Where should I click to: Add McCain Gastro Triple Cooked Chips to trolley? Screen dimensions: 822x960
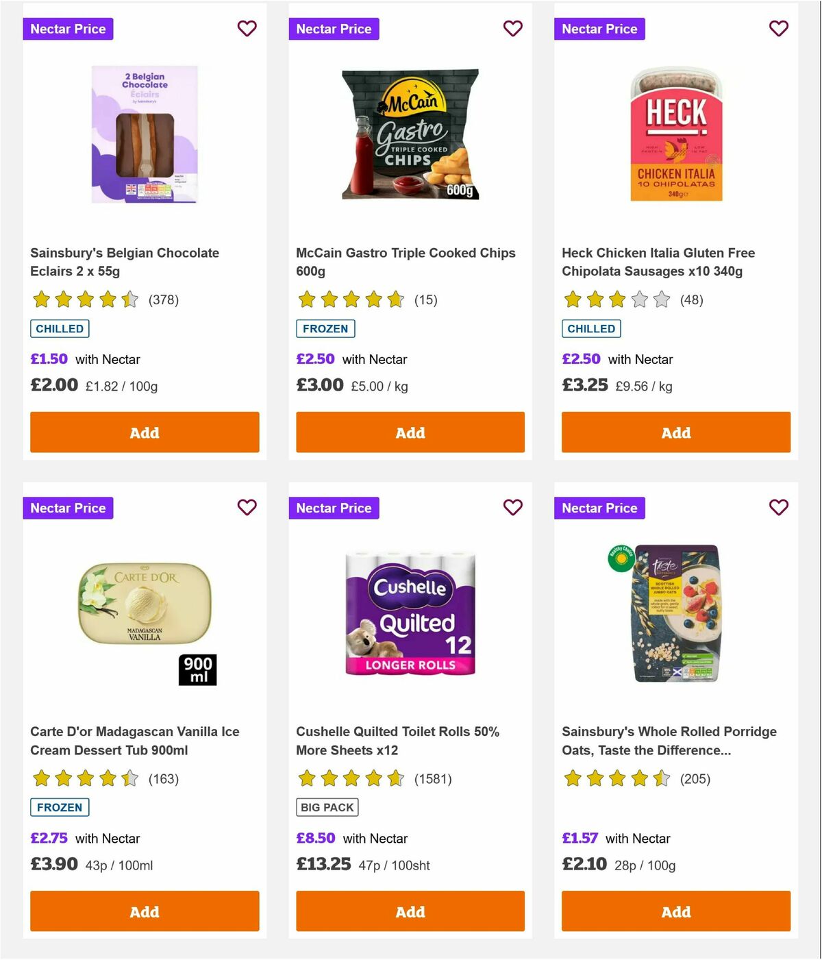click(x=410, y=432)
